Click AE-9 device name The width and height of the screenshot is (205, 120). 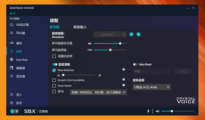click(12, 13)
